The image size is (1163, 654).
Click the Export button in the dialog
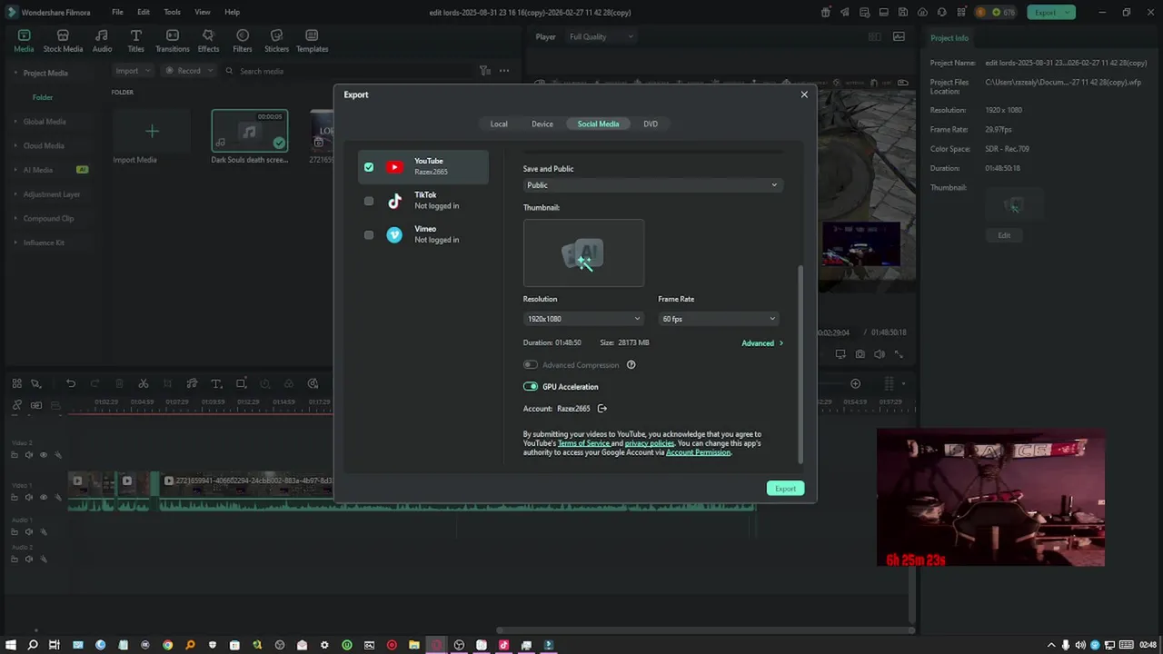point(785,489)
